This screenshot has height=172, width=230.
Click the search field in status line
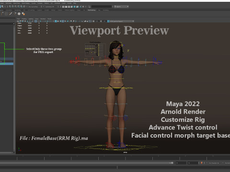[x=102, y=7]
